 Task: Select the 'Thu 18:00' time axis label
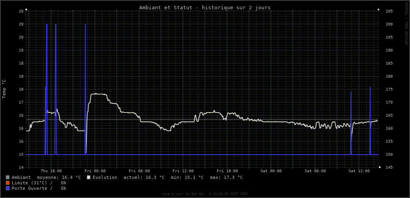point(51,171)
